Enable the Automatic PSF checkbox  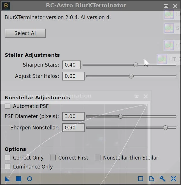tap(8, 106)
